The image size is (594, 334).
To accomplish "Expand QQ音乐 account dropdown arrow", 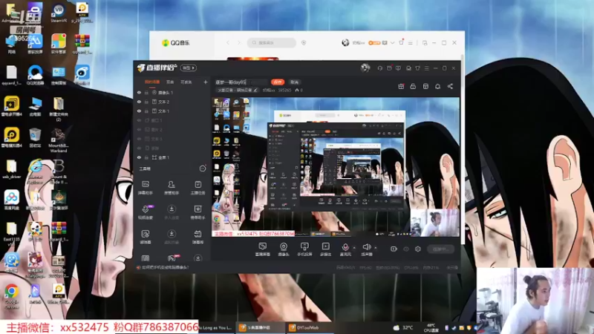I will (393, 43).
